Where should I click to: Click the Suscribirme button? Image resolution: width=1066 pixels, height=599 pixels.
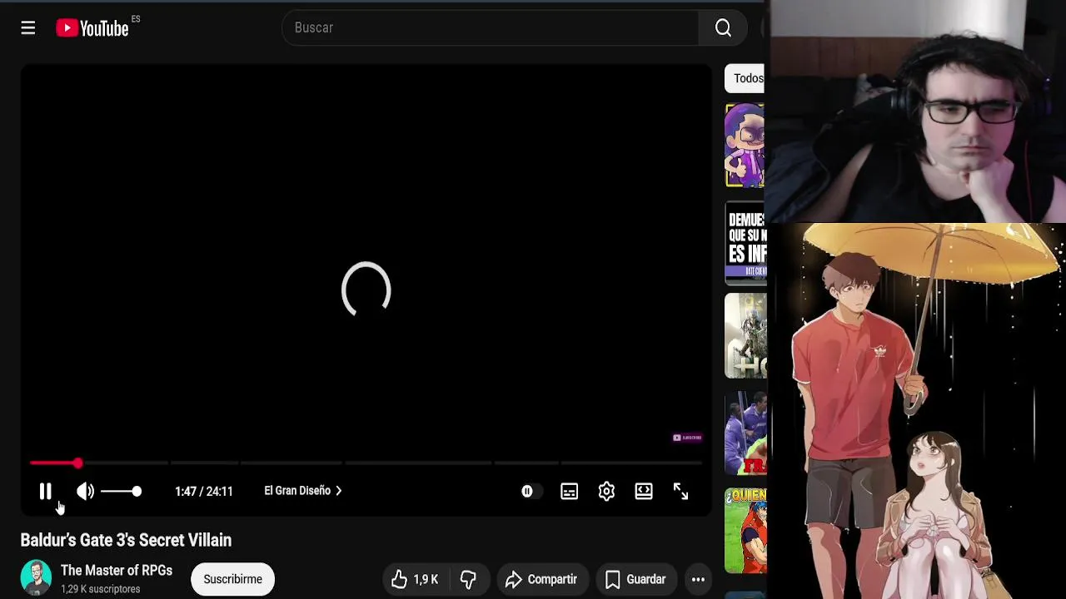click(232, 579)
